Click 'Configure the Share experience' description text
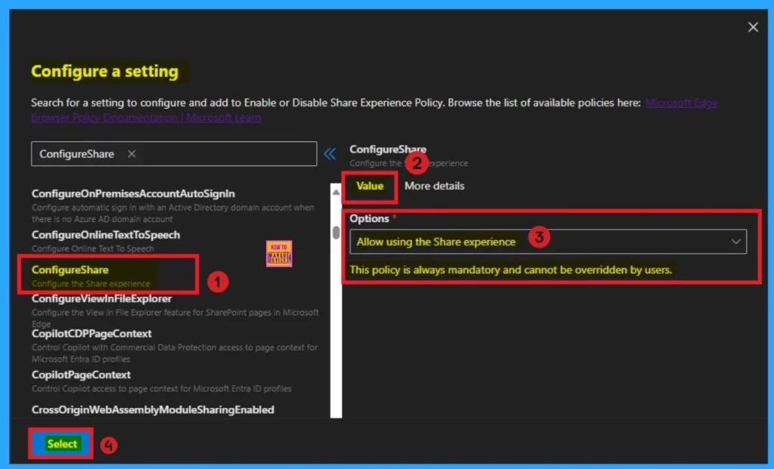774x469 pixels. point(91,283)
